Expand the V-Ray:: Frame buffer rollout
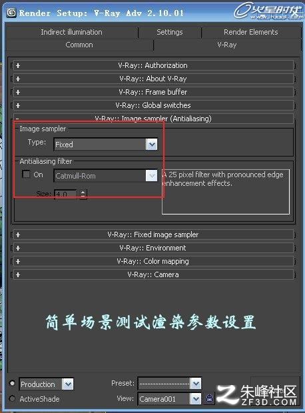 pyautogui.click(x=153, y=92)
